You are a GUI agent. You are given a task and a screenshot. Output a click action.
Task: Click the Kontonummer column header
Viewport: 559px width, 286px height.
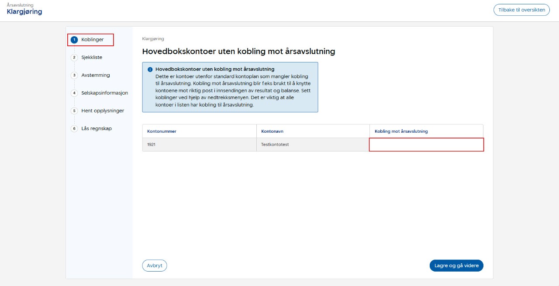(x=162, y=131)
